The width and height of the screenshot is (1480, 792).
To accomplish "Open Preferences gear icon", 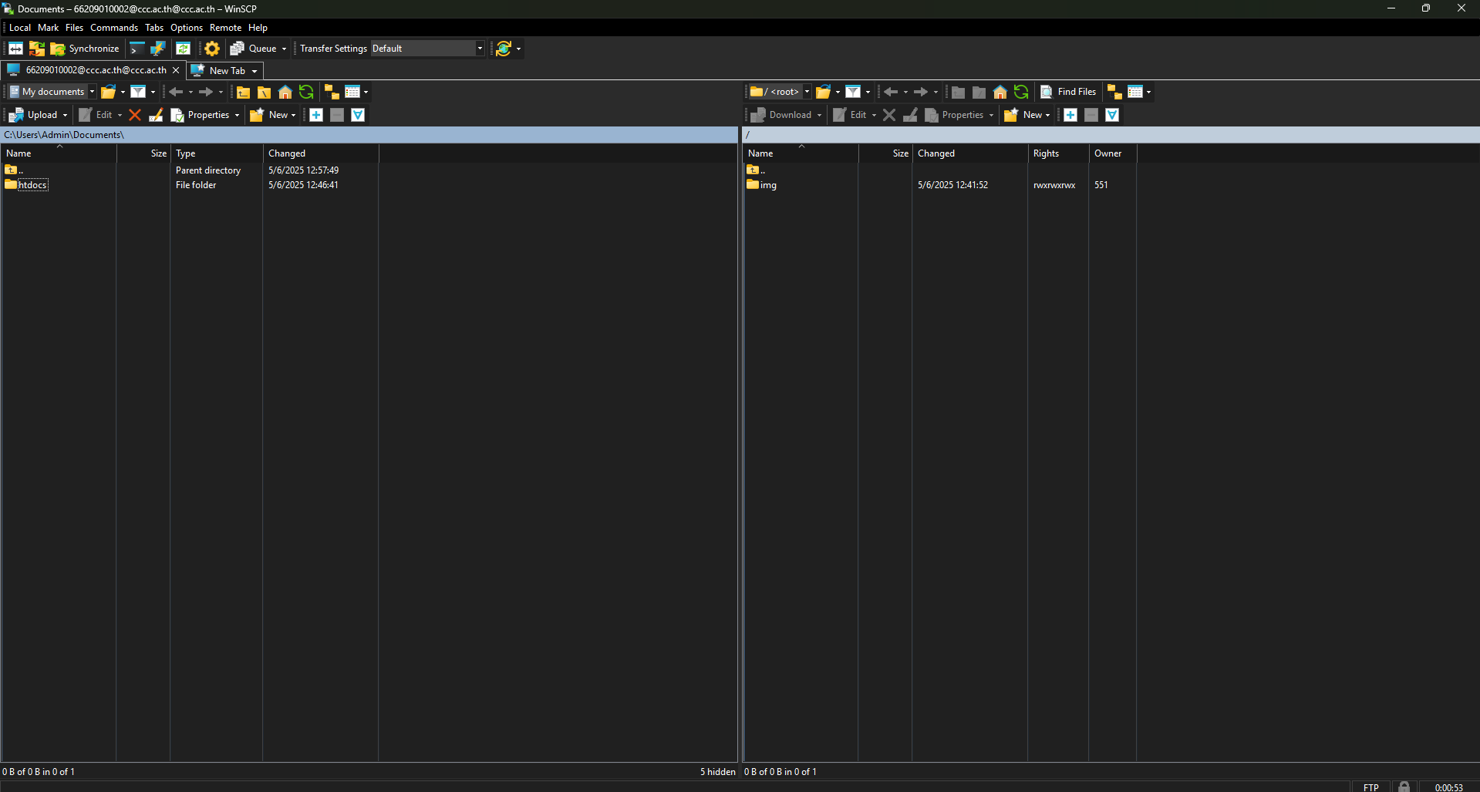I will click(x=212, y=49).
